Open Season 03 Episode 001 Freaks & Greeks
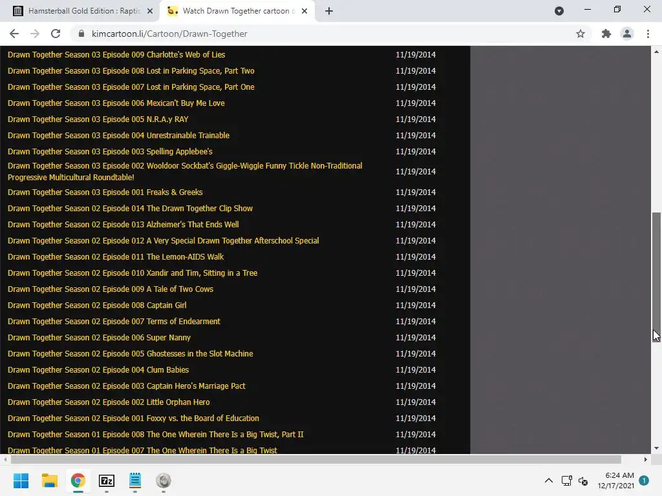Viewport: 662px width, 496px height. point(105,192)
